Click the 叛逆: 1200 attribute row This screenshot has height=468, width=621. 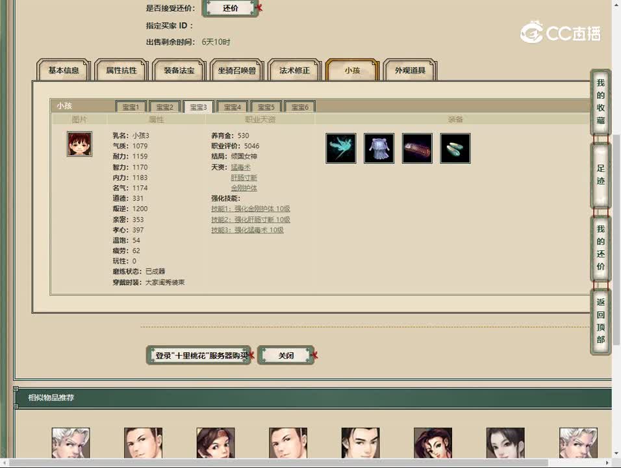click(x=130, y=209)
